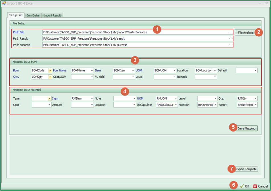Click browse ellipsis for Path succeed
The image size is (271, 191).
tap(231, 45)
